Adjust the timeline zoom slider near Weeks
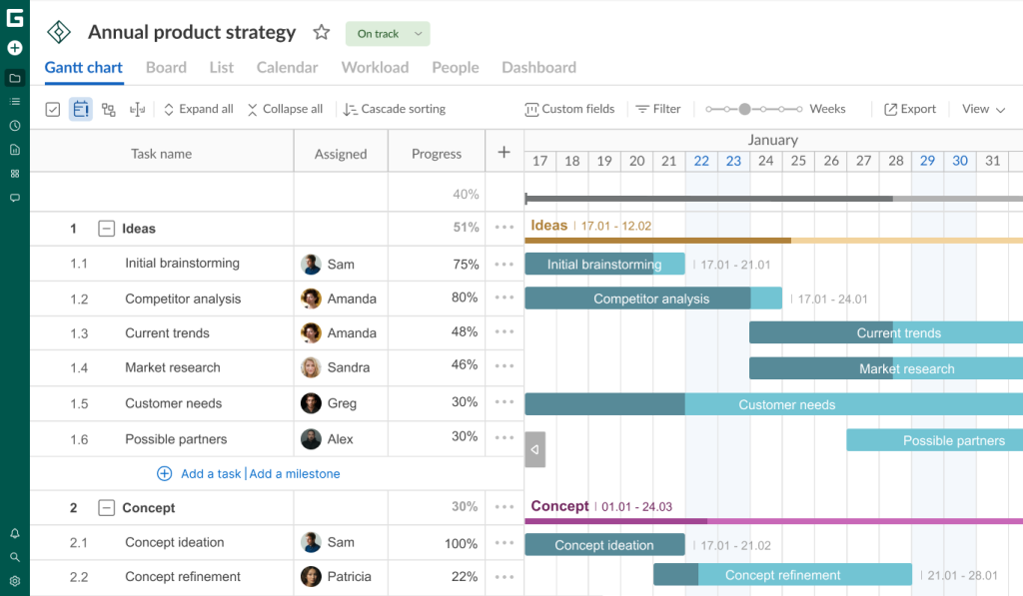Viewport: 1023px width, 596px height. [x=743, y=108]
